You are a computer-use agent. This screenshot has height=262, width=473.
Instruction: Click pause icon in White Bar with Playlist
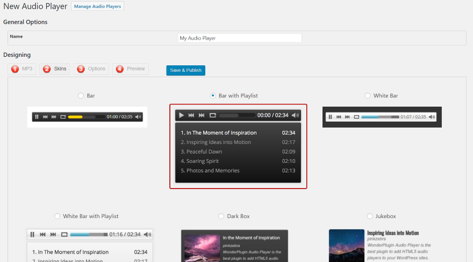(x=32, y=234)
